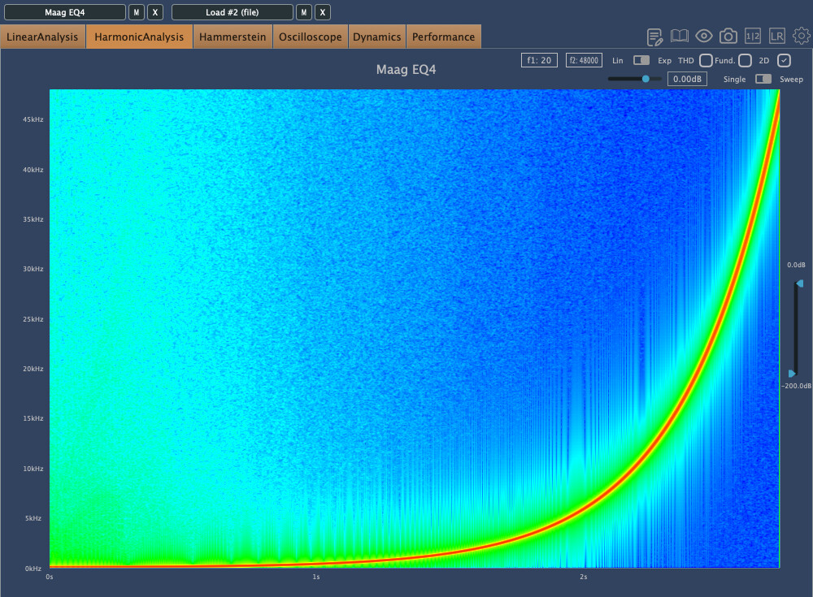The image size is (813, 597).
Task: Click the eye view icon
Action: tap(703, 36)
